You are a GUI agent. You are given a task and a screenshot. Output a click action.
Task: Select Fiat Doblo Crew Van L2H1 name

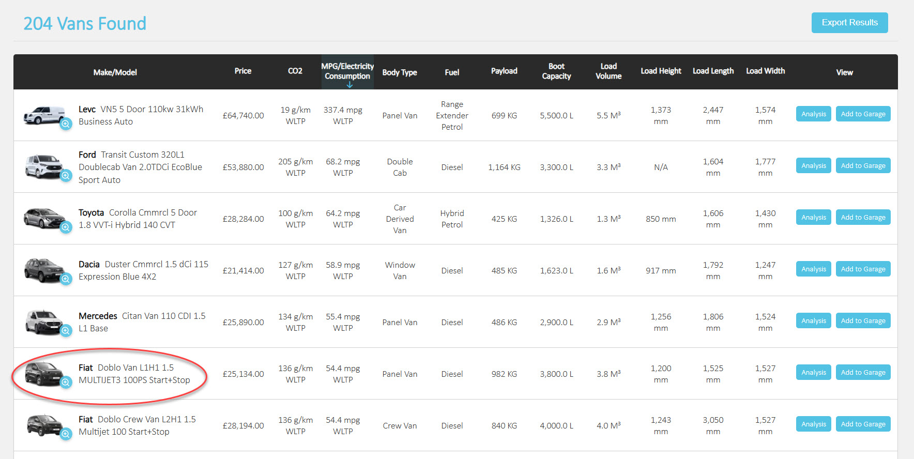[x=138, y=425]
